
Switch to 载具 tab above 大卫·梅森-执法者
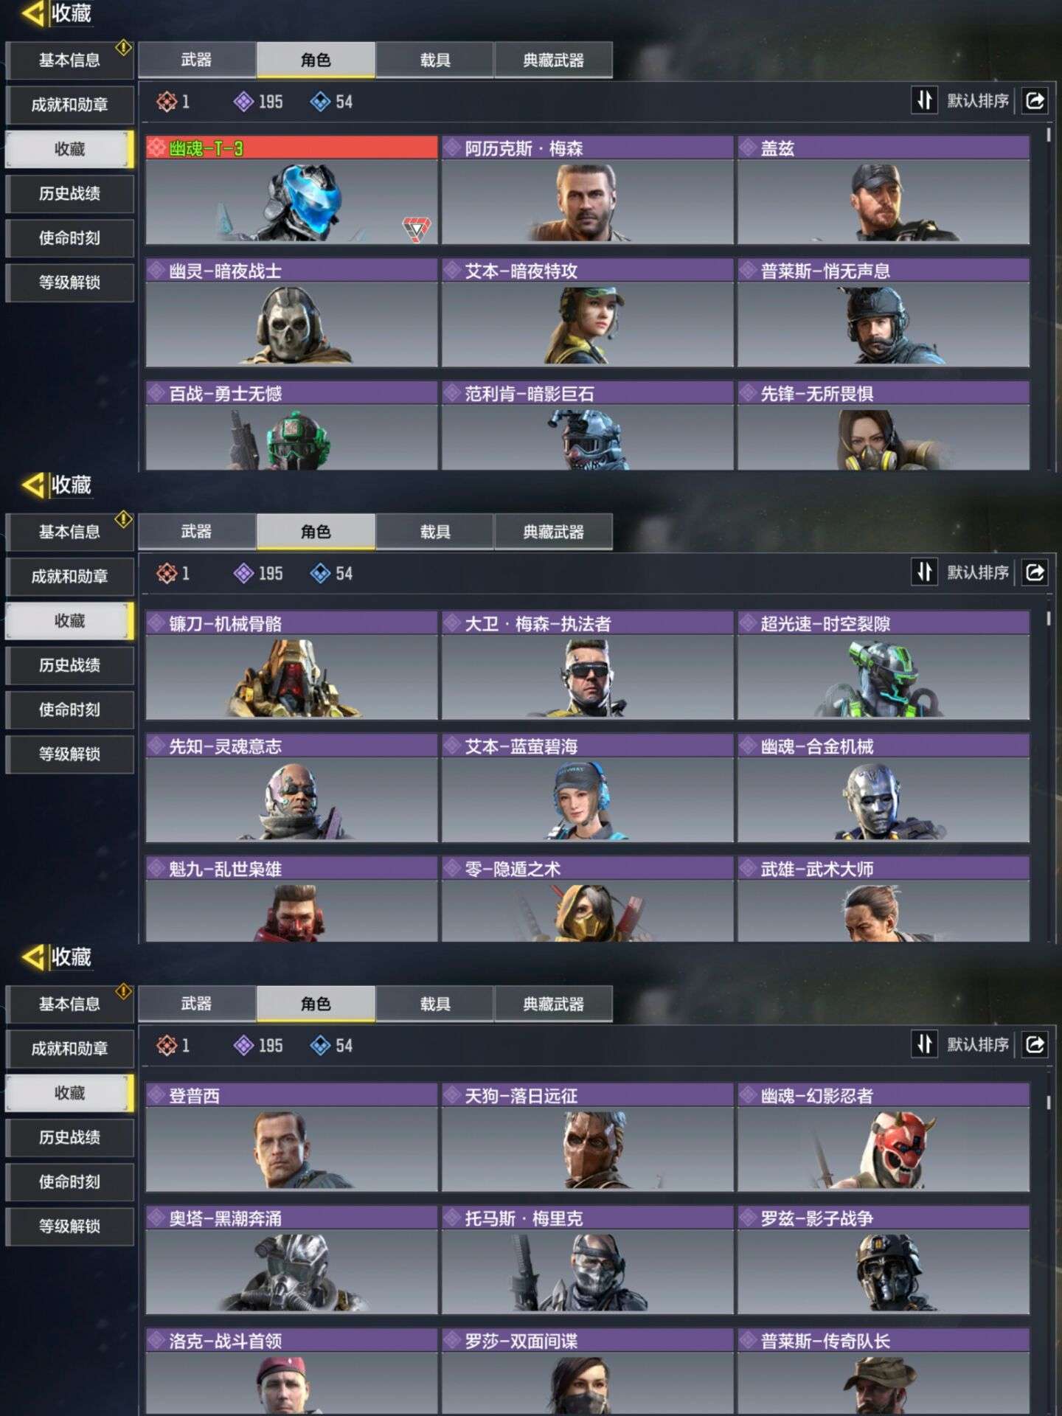click(434, 532)
